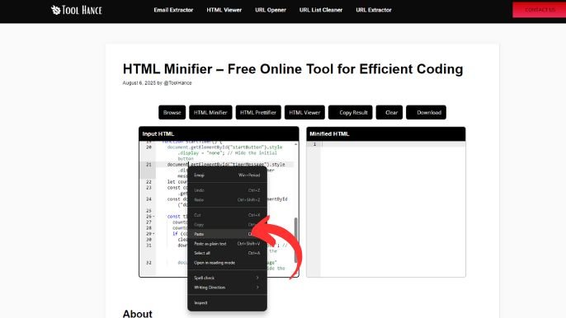Click the Minified HTML panel header
Screen dimensions: 566x318
[x=386, y=133]
